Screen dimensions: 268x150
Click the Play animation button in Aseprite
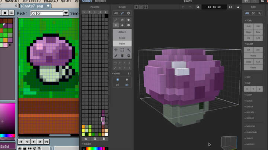pos(33,141)
